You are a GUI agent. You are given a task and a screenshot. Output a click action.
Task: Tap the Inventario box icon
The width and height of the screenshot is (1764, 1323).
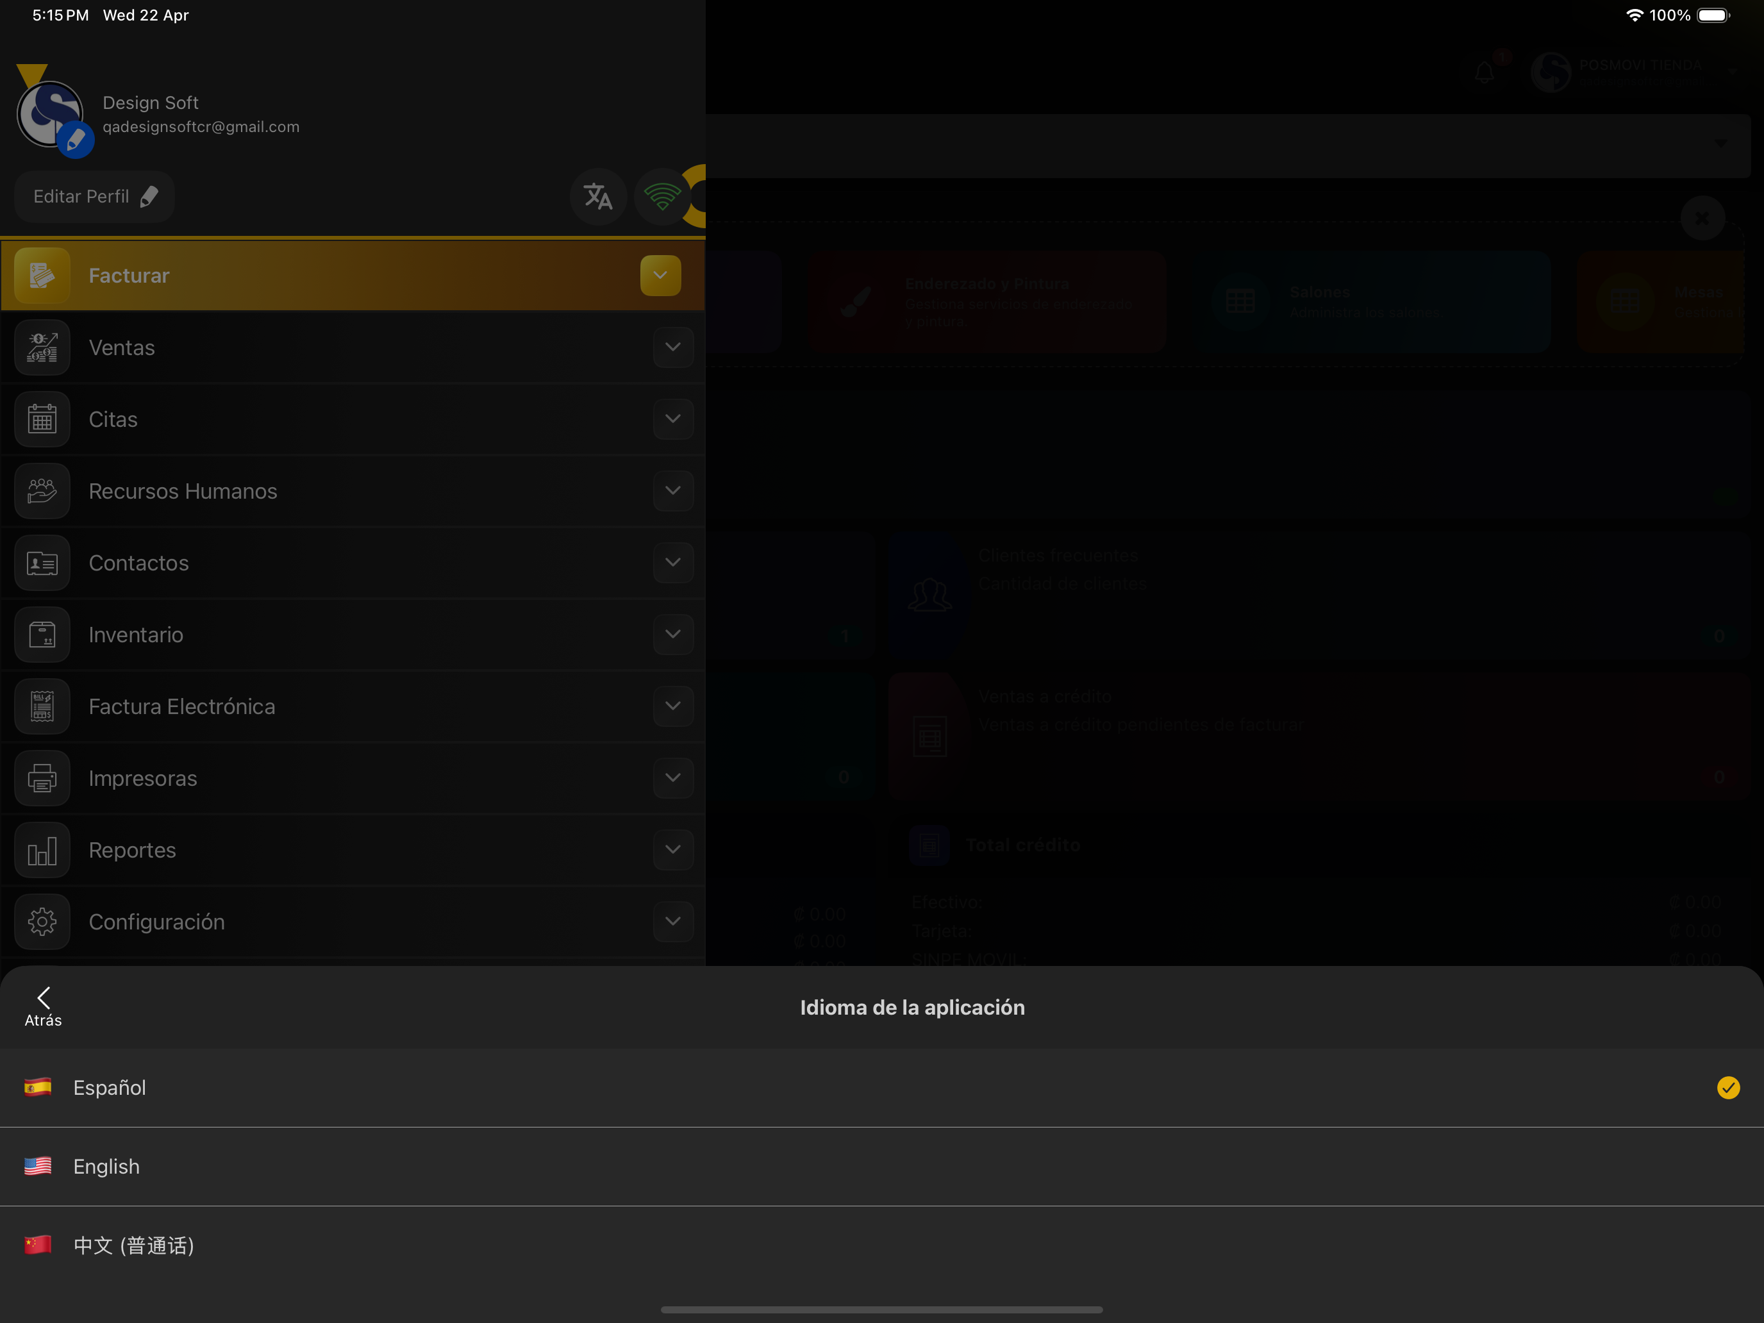tap(42, 634)
